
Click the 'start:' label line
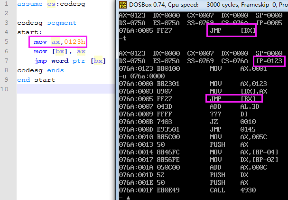[30, 32]
